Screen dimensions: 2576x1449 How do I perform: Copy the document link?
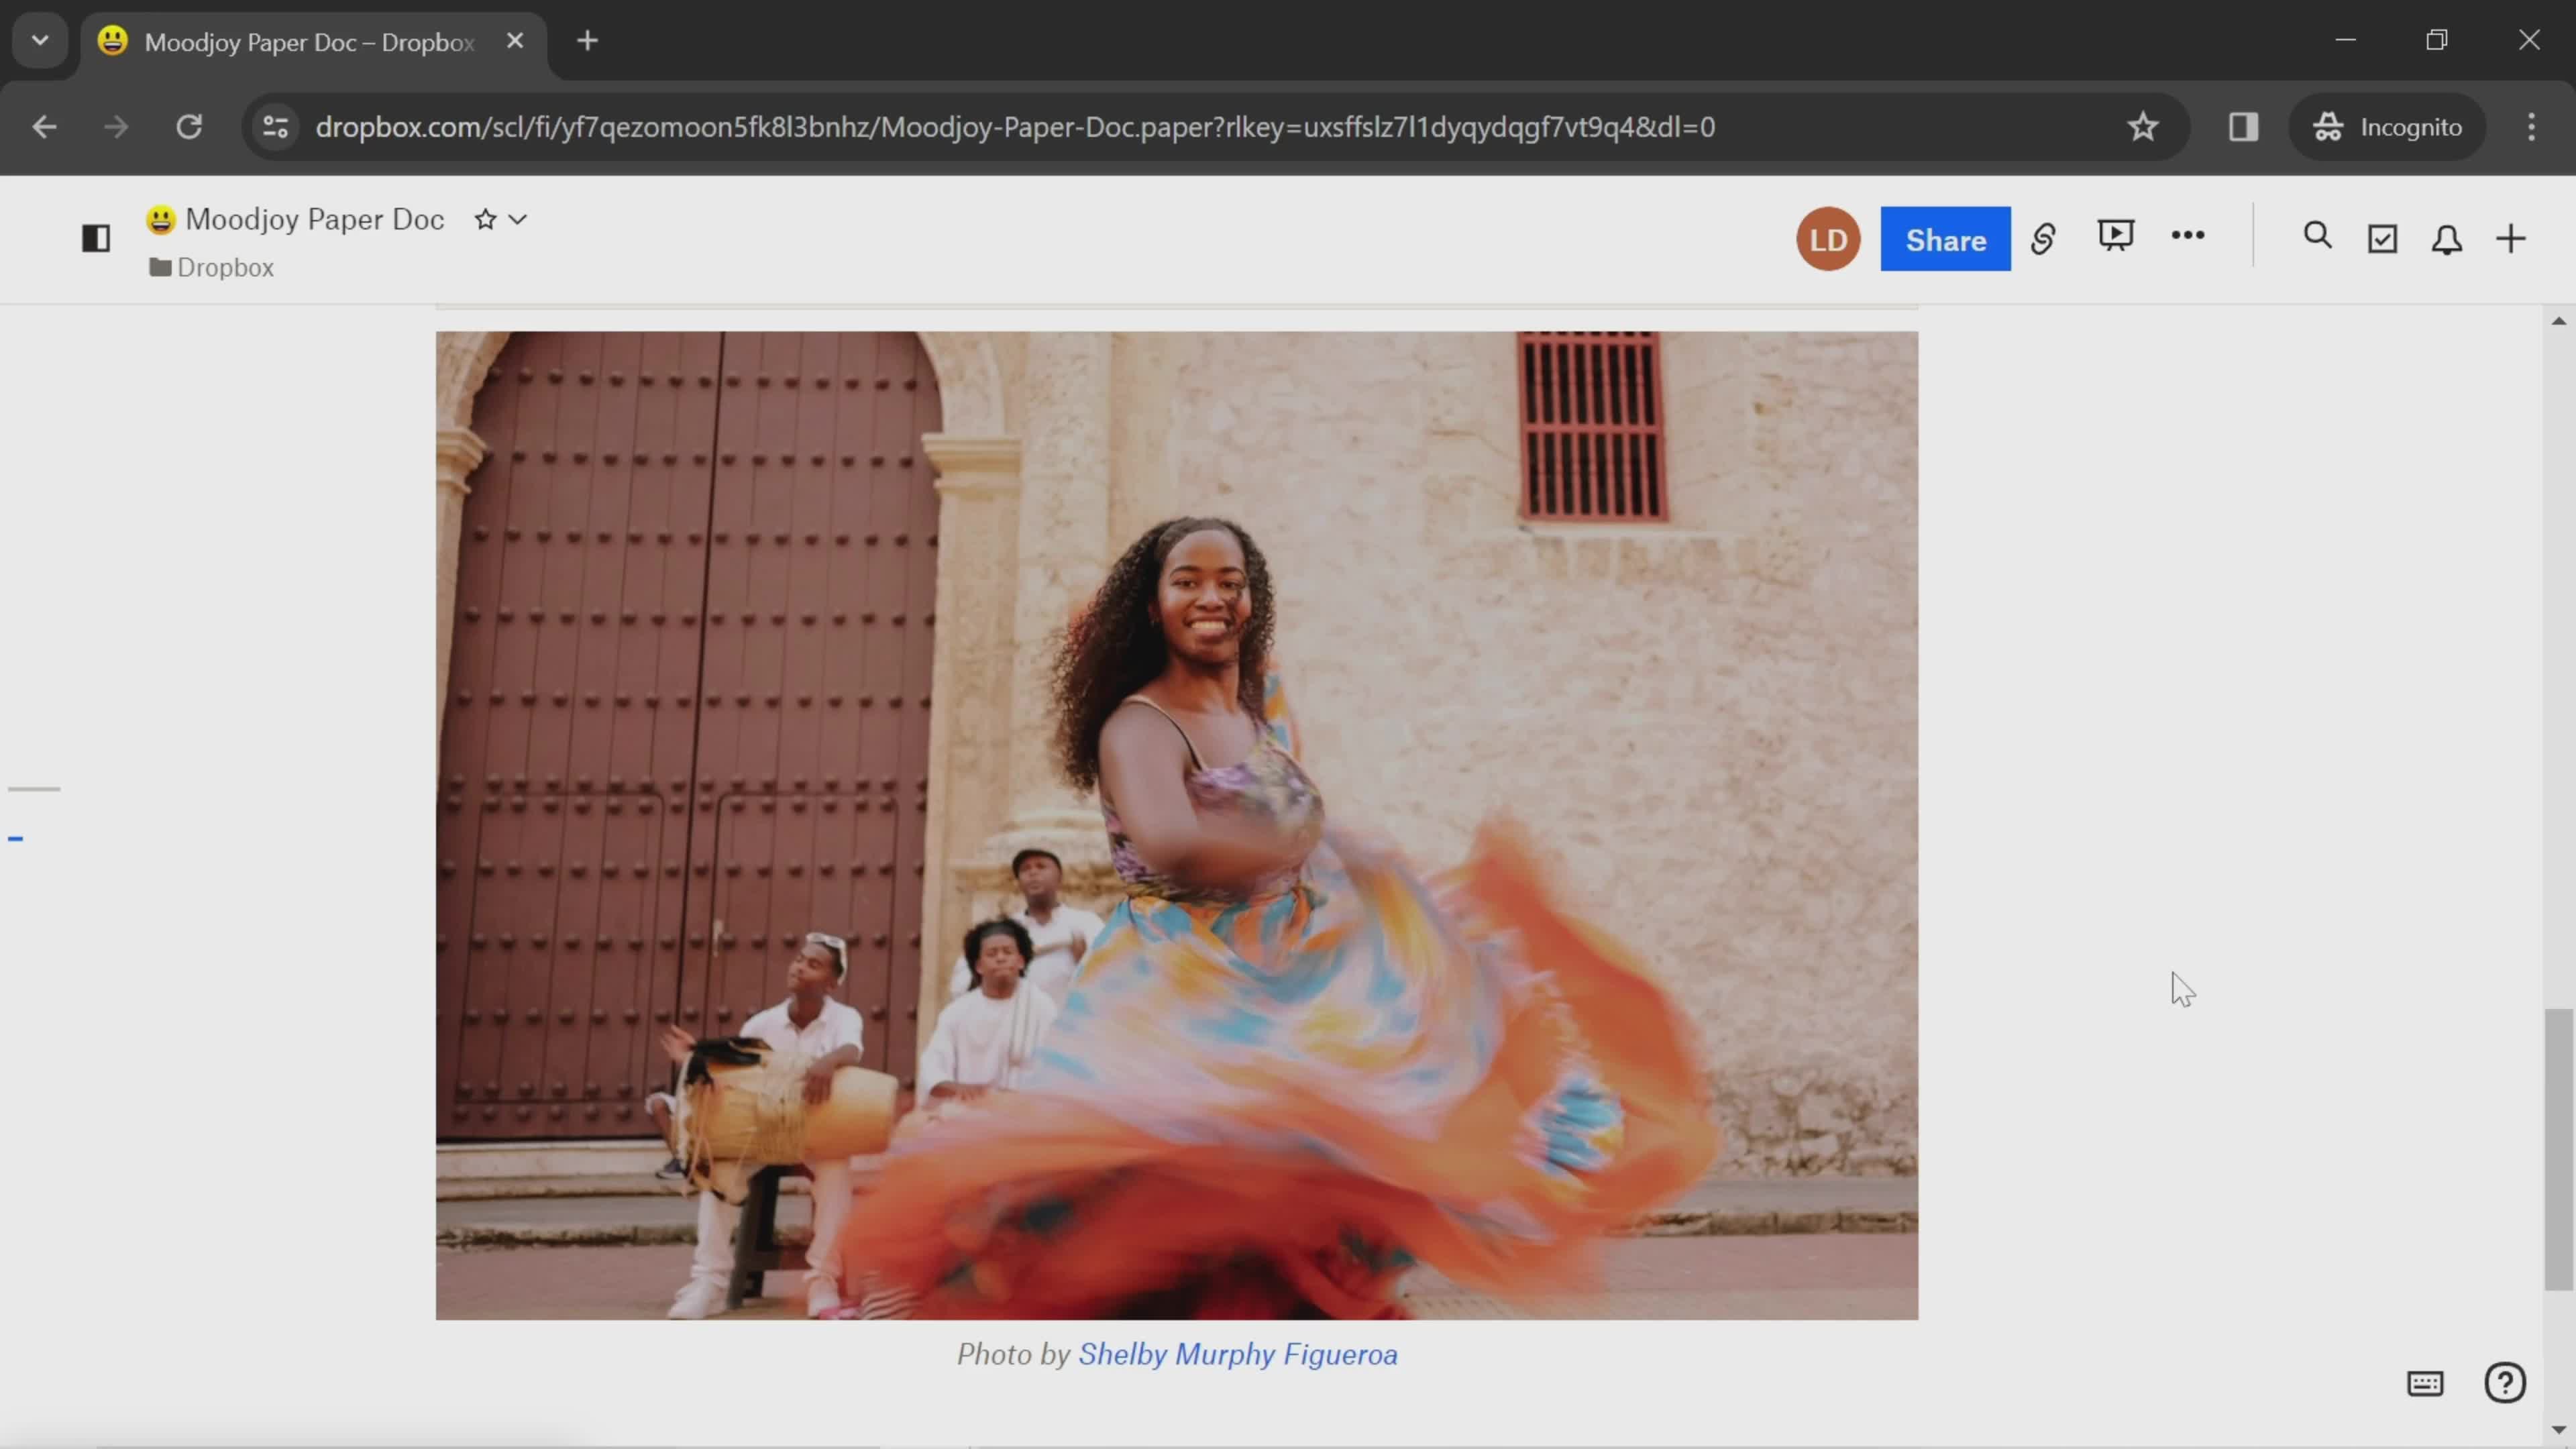click(2043, 238)
